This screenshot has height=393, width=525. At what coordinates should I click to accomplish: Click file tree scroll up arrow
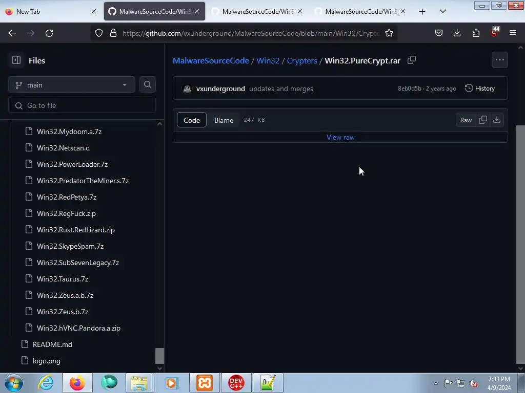click(x=160, y=124)
